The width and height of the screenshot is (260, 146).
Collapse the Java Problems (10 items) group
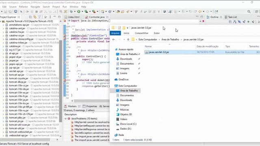point(65,119)
